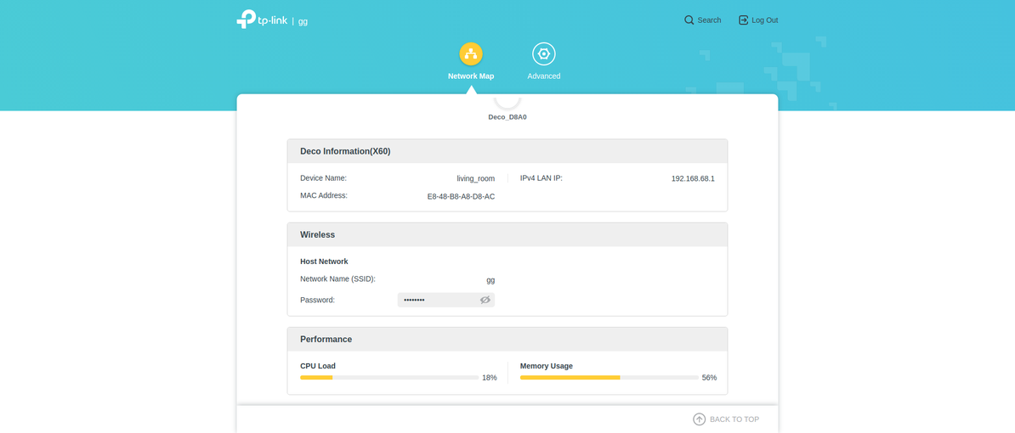Click the MAC address value E8-48-B8-A8-D8-AC
Viewport: 1015px width, 433px height.
pyautogui.click(x=461, y=197)
